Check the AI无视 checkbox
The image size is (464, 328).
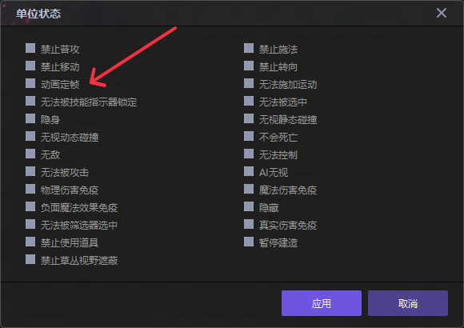[x=249, y=171]
